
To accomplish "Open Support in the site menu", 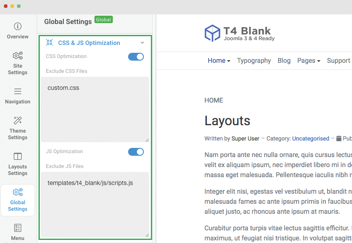I will [x=338, y=61].
